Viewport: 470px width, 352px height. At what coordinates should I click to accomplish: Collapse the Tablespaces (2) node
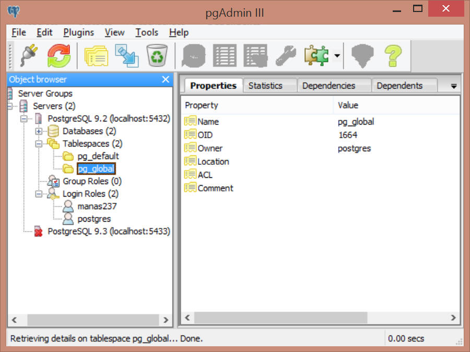39,144
